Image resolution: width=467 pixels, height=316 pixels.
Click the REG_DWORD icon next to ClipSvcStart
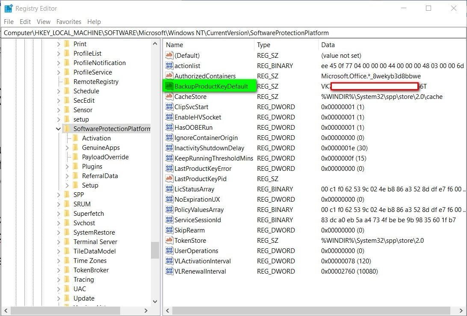pos(168,107)
